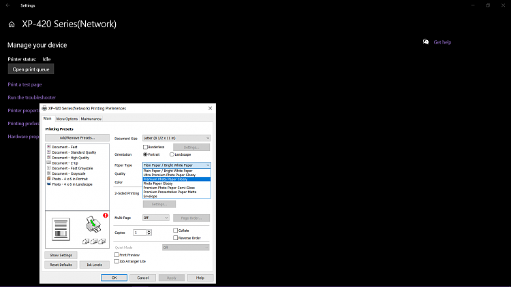511x287 pixels.
Task: Select Document - Standard Quality preset text
Action: click(74, 152)
